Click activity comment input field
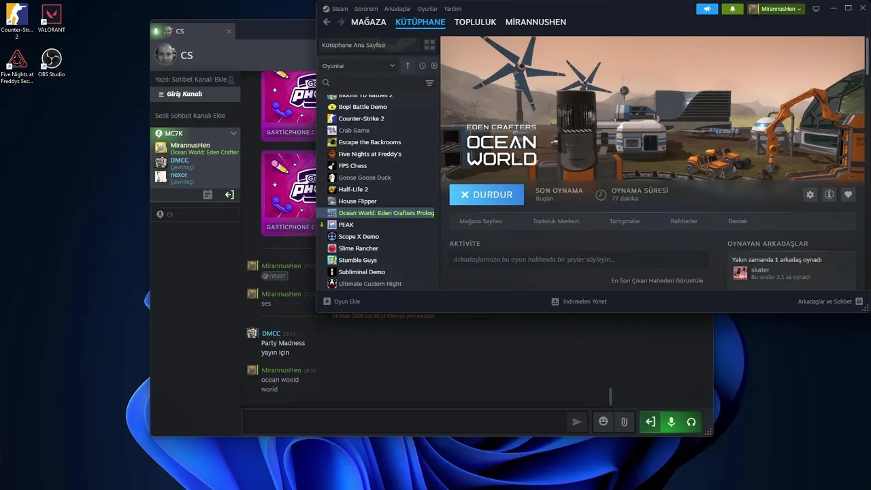 click(578, 259)
